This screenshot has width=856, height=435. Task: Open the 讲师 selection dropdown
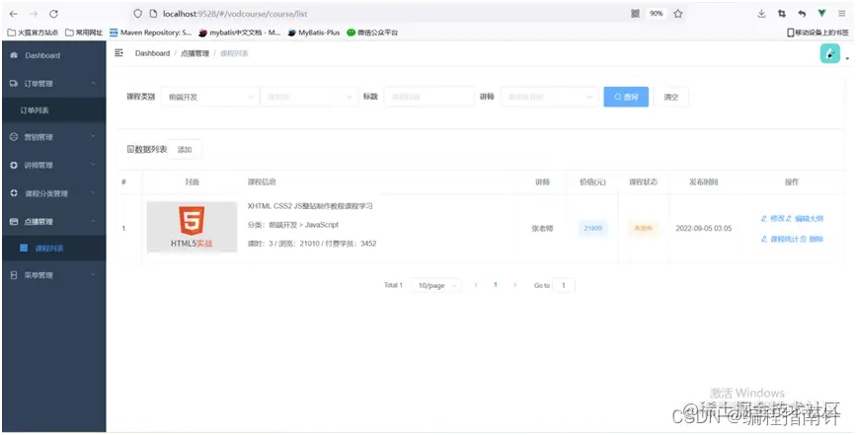[549, 97]
